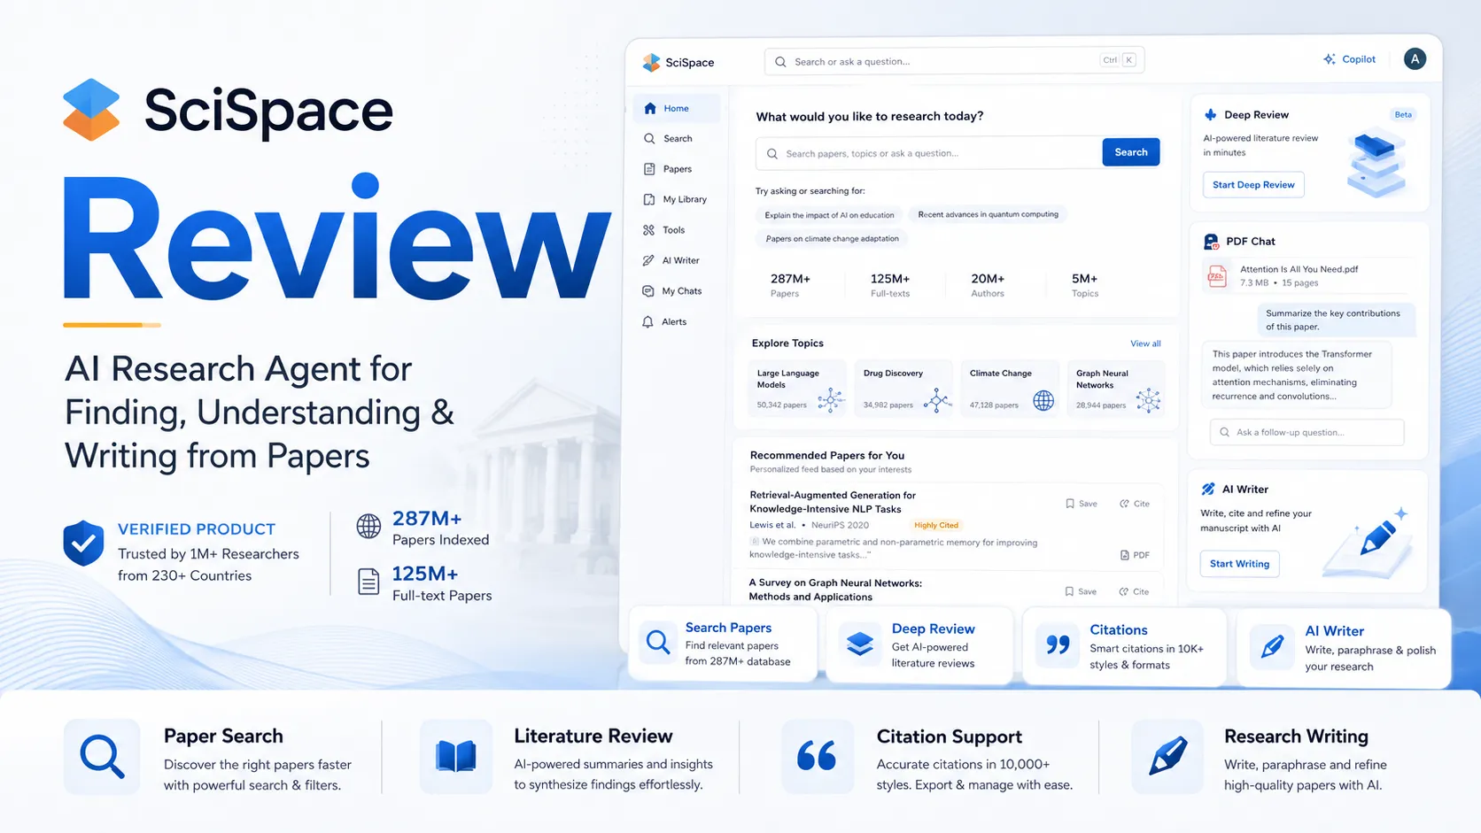Save the Retrieval-Augmented Generation paper
This screenshot has height=833, width=1481.
coord(1082,504)
